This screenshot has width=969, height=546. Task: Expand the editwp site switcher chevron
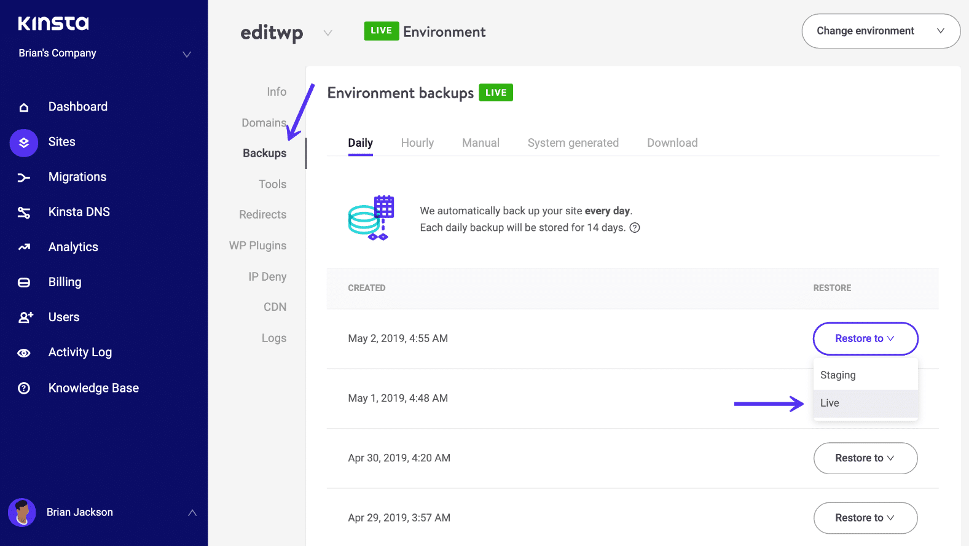(x=328, y=33)
